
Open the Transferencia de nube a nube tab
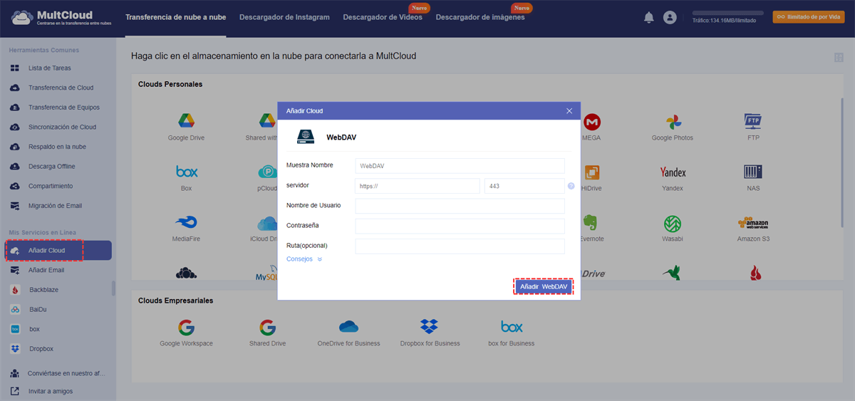click(175, 17)
